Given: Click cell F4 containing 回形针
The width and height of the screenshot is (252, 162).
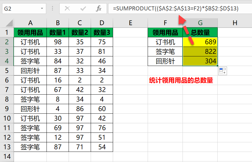Looking at the screenshot, I should [x=165, y=61].
